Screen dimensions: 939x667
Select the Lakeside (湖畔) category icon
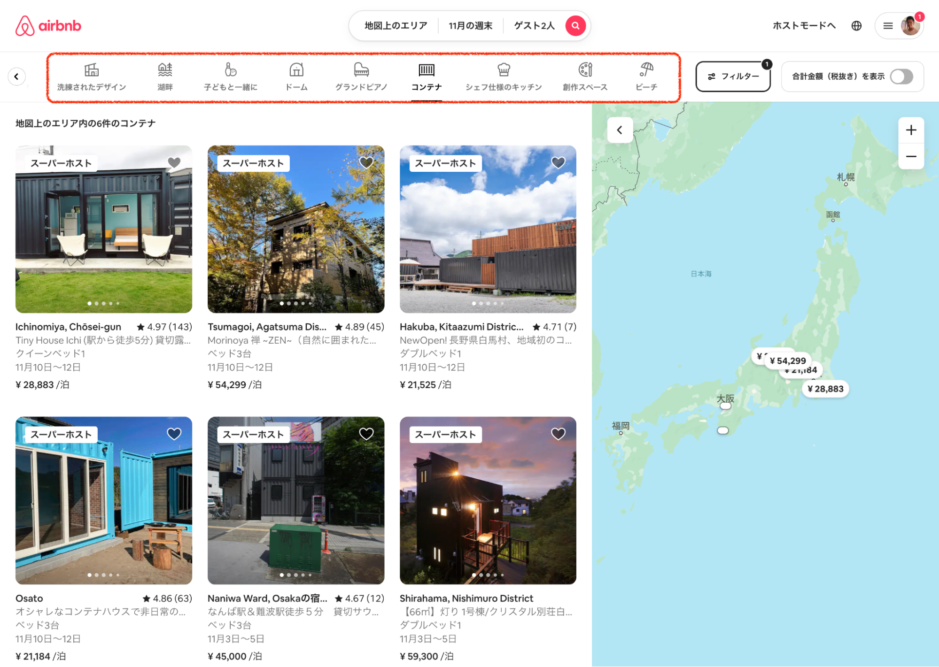[165, 70]
